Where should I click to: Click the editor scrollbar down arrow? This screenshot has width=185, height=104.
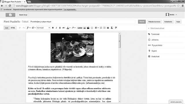(x=119, y=101)
